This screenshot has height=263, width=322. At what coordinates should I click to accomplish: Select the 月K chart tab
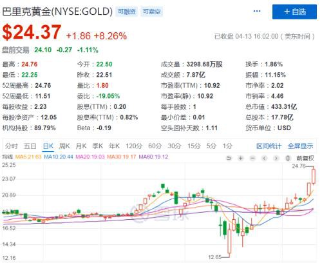81,146
